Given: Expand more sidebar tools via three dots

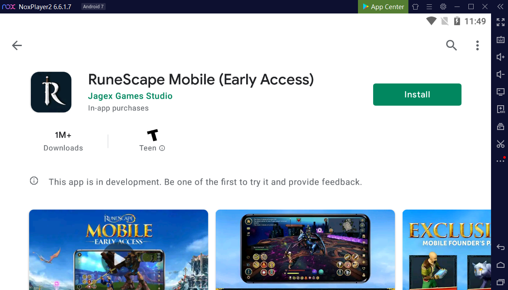Looking at the screenshot, I should click(501, 161).
